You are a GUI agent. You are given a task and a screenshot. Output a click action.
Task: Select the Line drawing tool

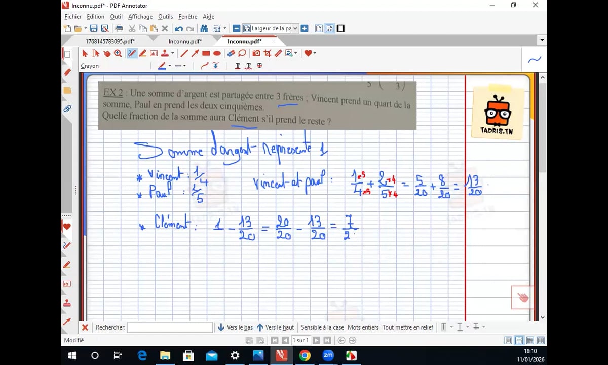[x=184, y=53]
